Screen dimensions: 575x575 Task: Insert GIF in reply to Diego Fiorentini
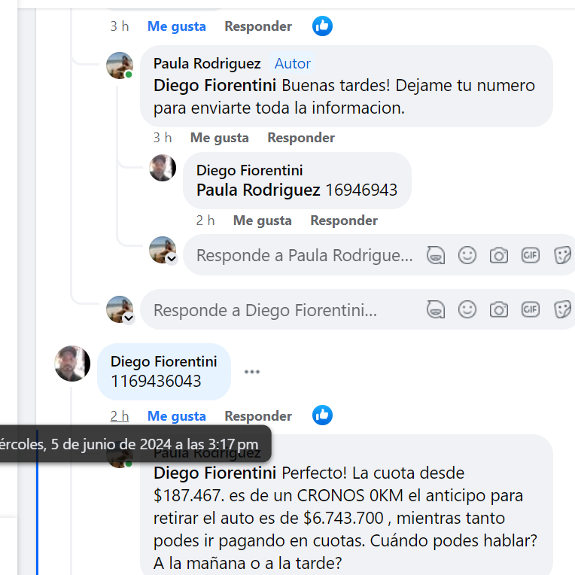pyautogui.click(x=531, y=309)
